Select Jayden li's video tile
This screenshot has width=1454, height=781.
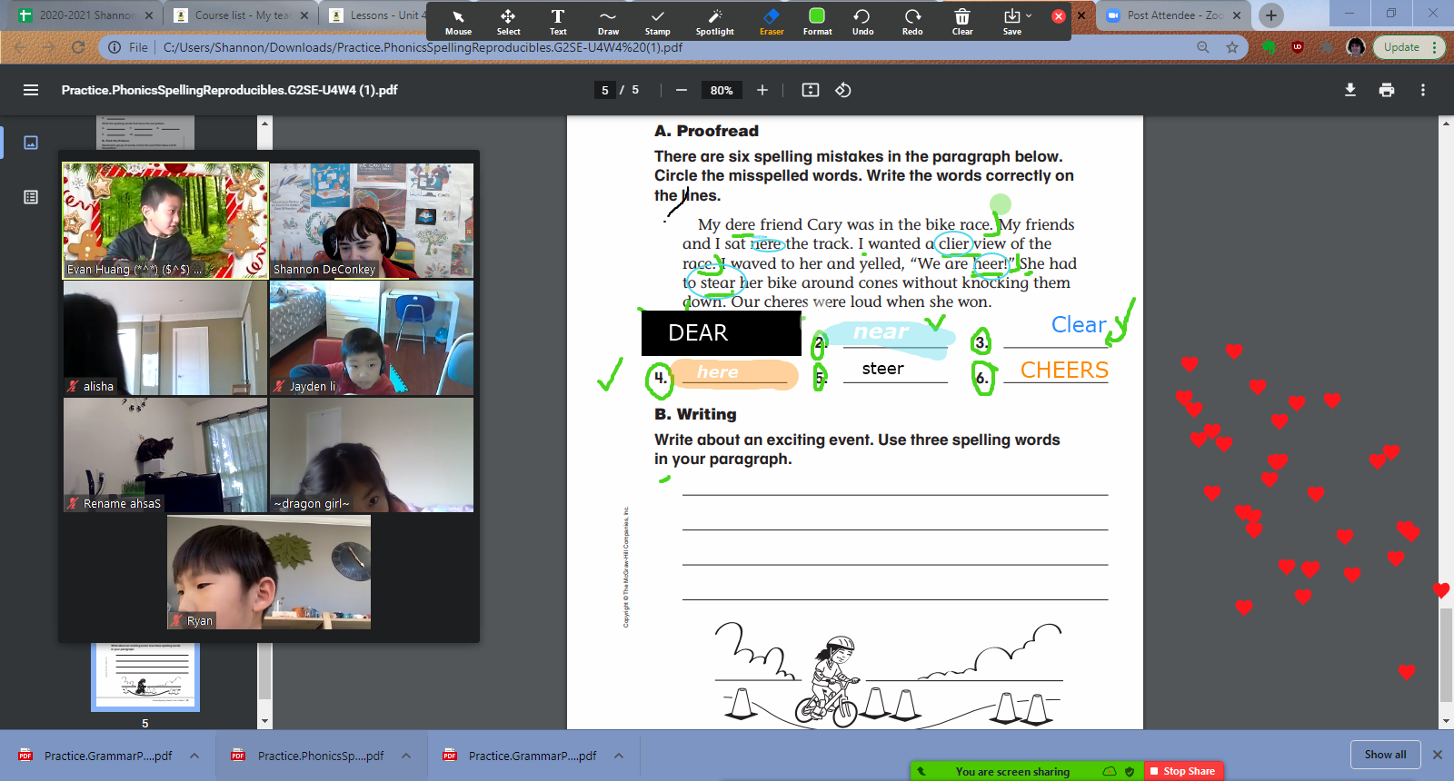(x=372, y=338)
